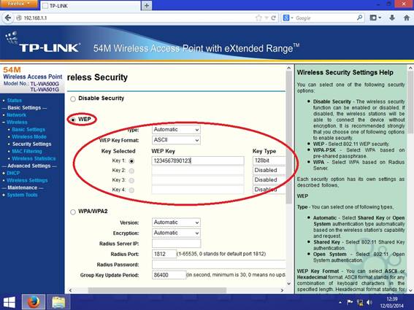
Task: Click the Google search box
Action: click(x=326, y=18)
